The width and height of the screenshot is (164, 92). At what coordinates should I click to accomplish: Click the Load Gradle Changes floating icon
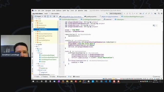click(x=154, y=26)
